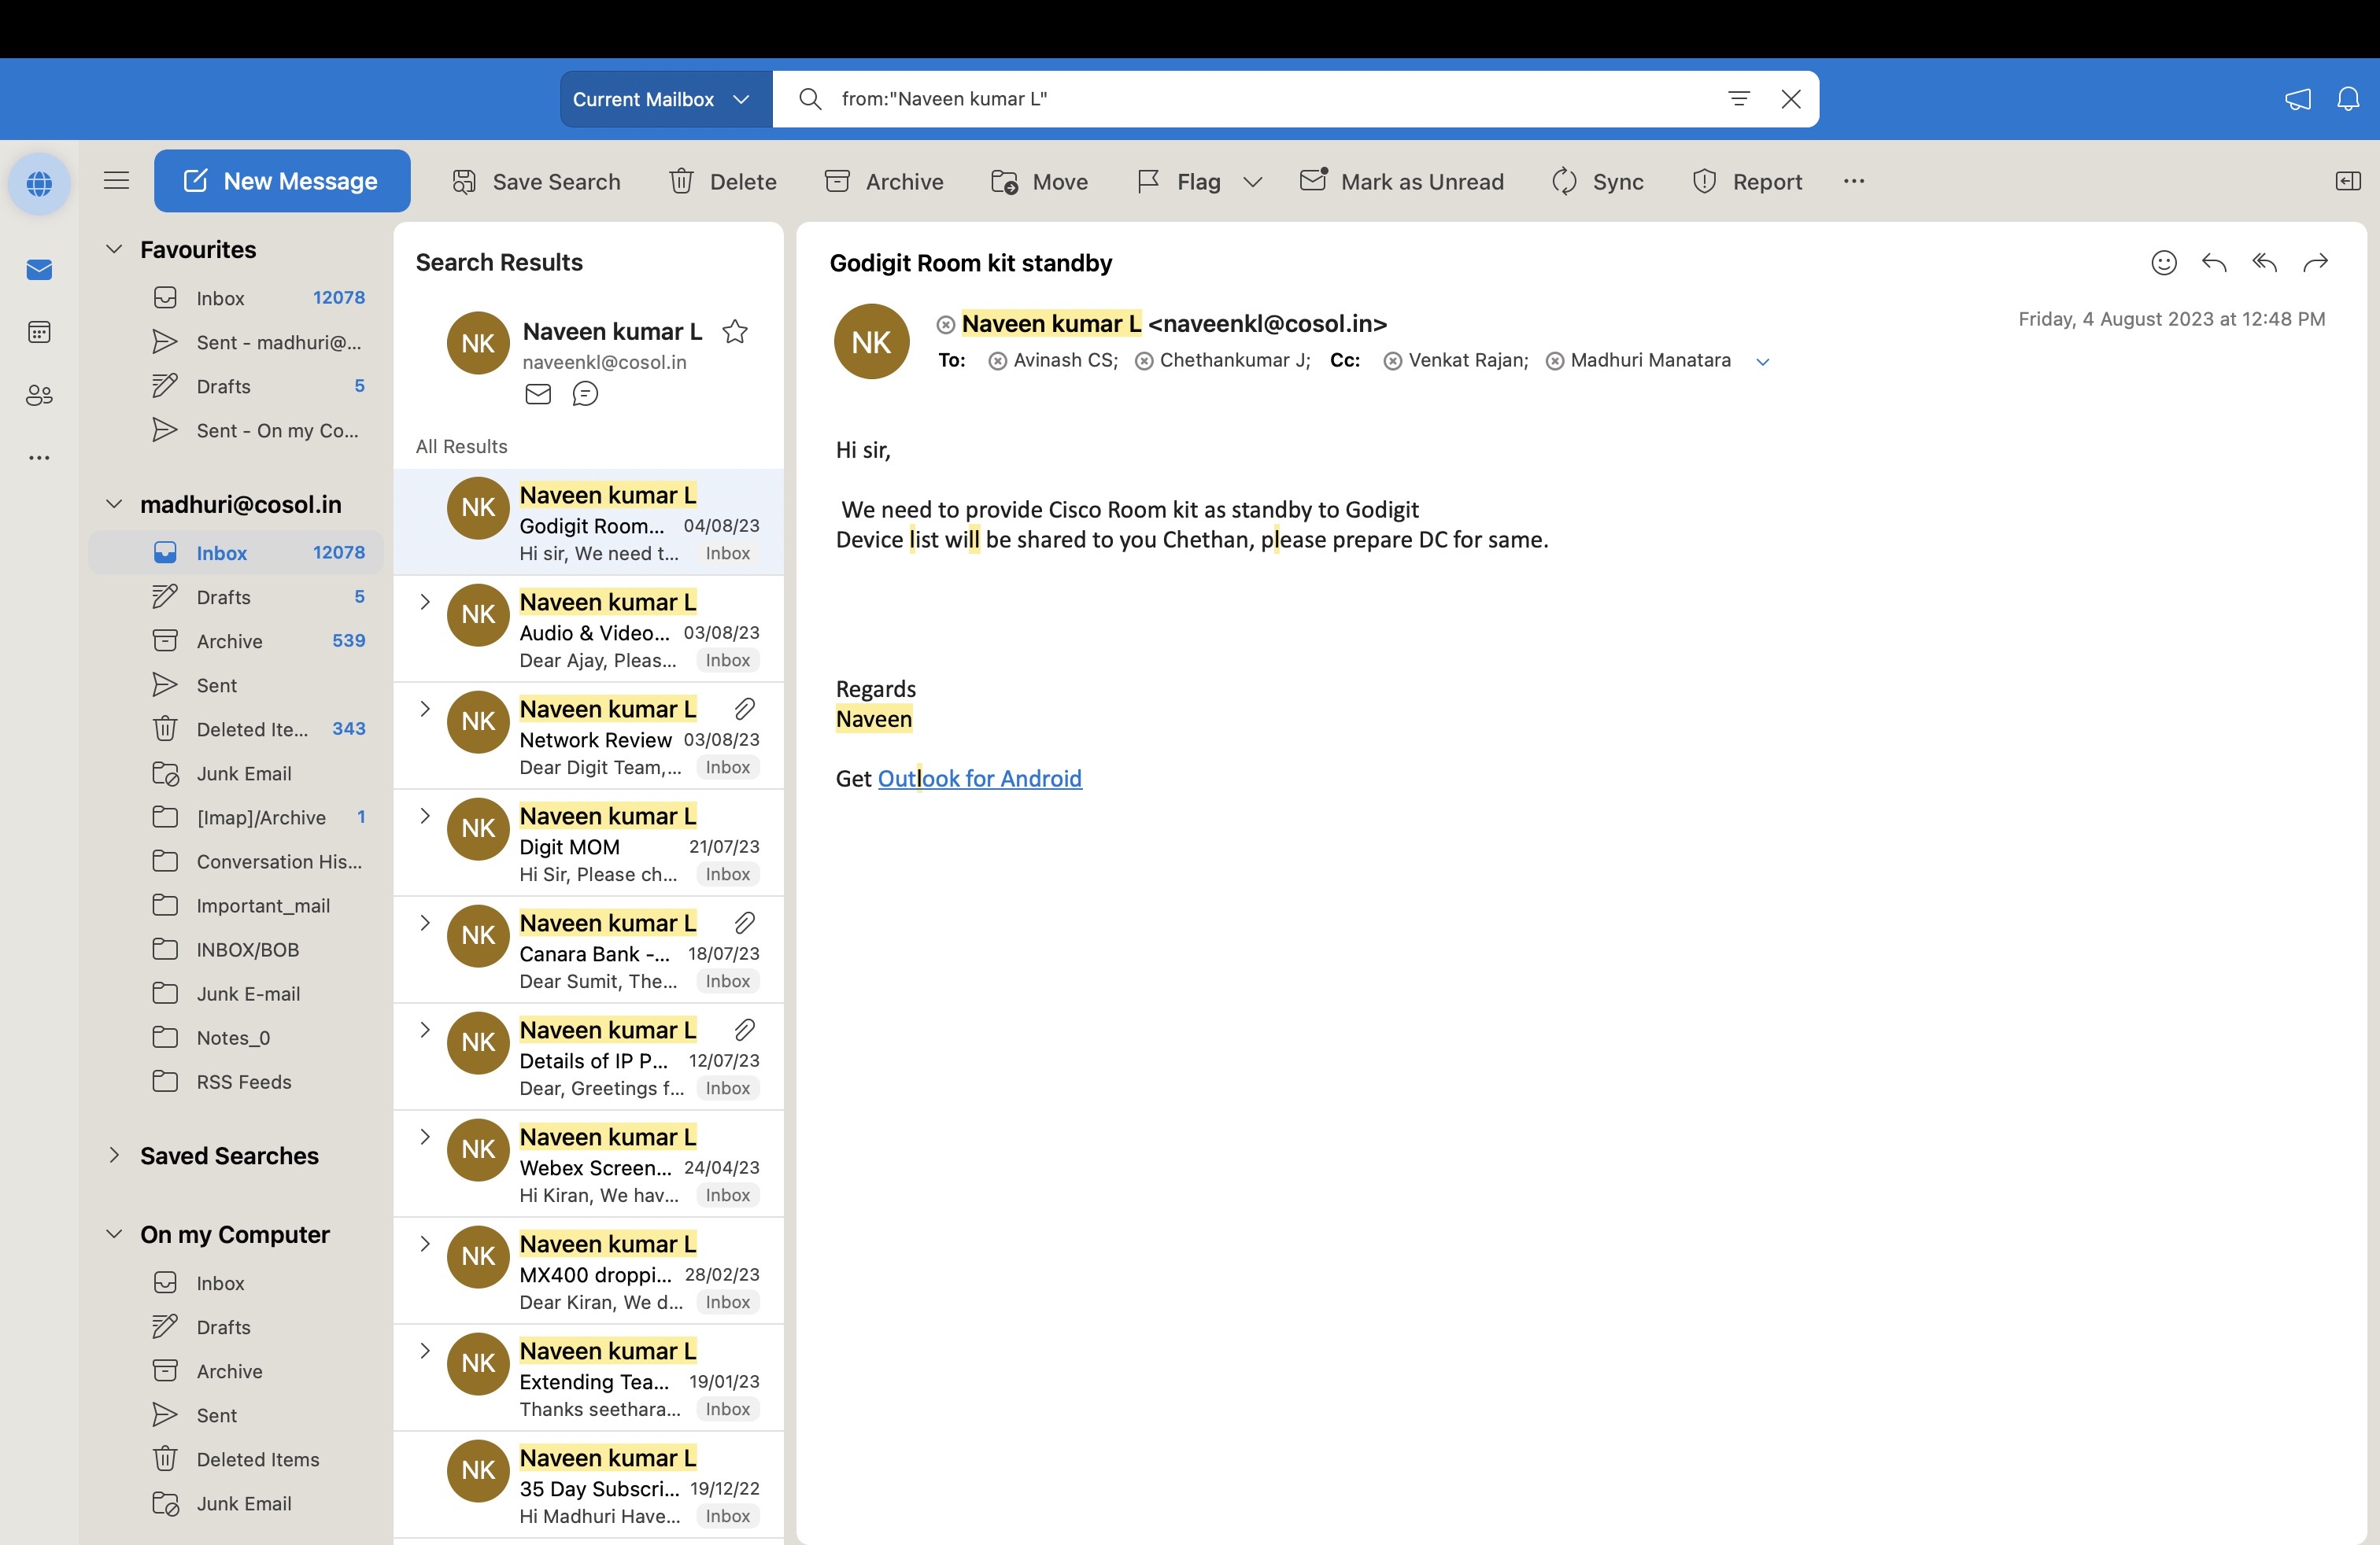Click the Forward arrow icon
Viewport: 2380px width, 1545px height.
pyautogui.click(x=2315, y=263)
